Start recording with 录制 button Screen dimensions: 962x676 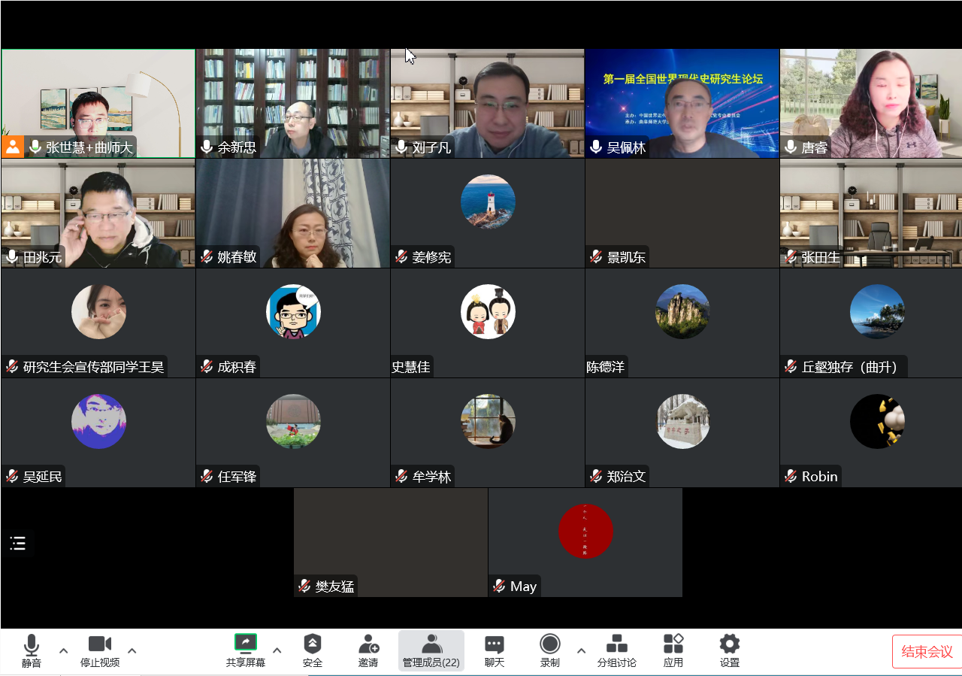(550, 644)
